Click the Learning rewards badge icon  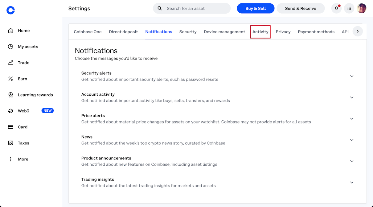(10, 95)
